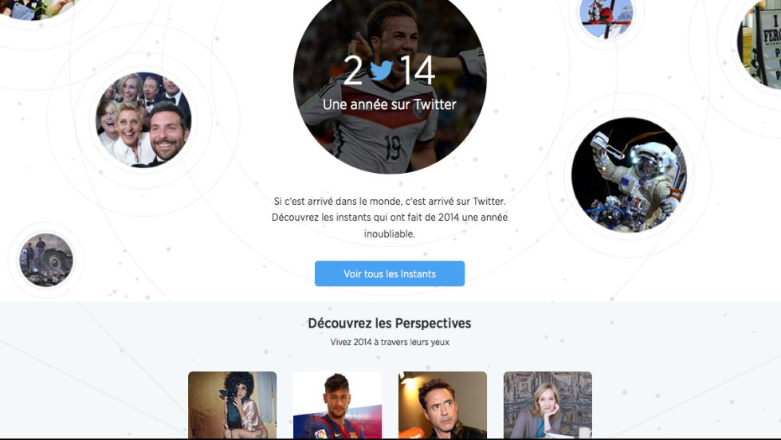Click the Twitter bird logo in 2014 title
Viewport: 781px width, 440px height.
click(382, 70)
